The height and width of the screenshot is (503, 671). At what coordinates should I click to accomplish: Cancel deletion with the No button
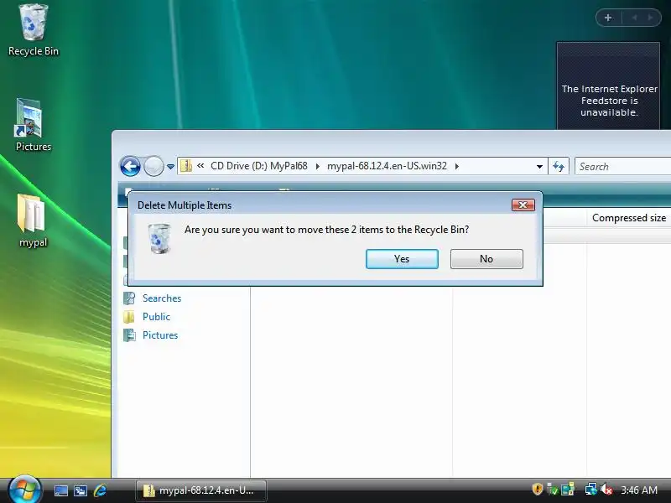tap(486, 259)
